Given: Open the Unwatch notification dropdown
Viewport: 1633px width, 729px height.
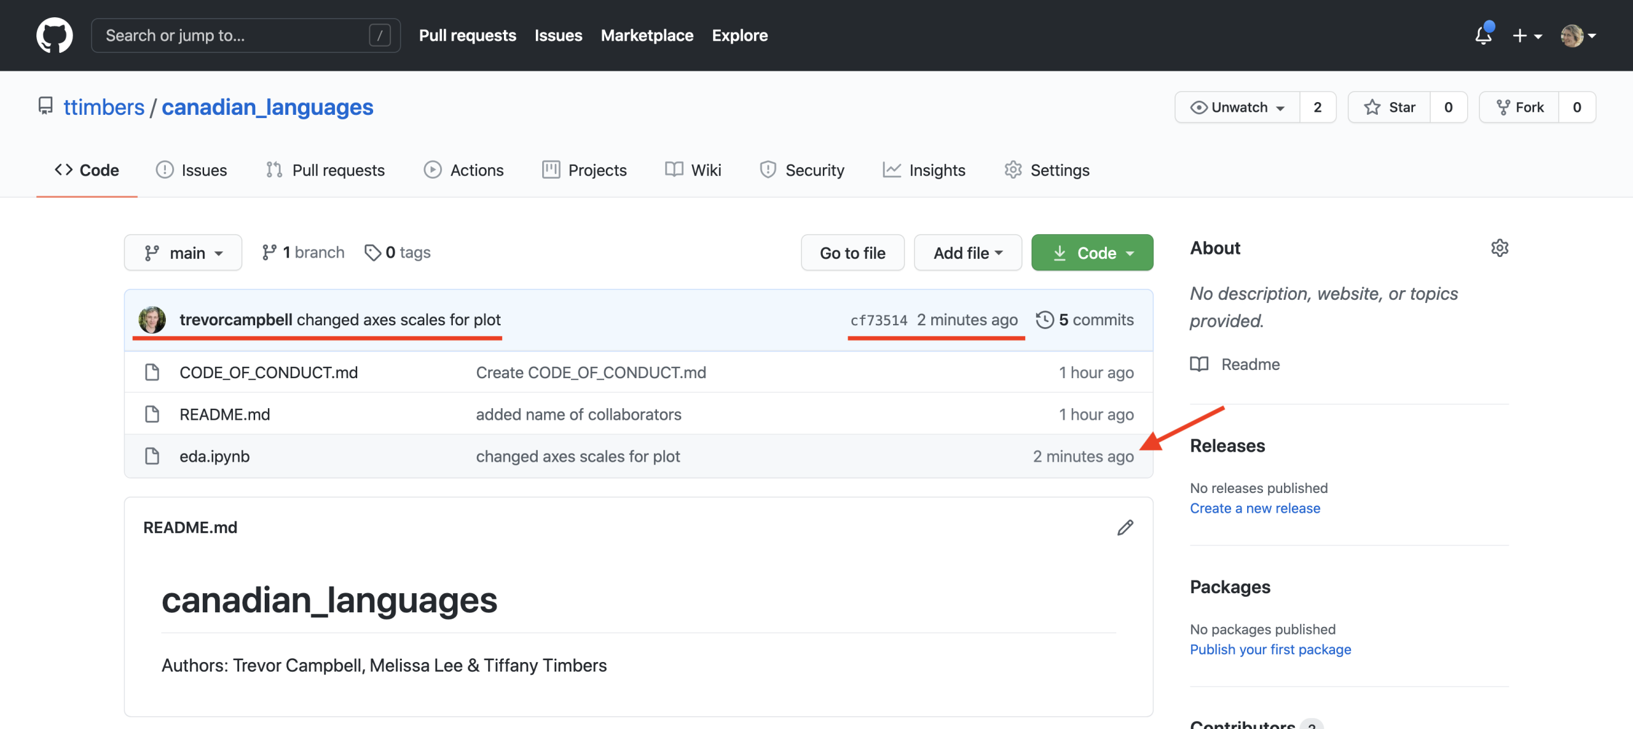Looking at the screenshot, I should [x=1238, y=107].
